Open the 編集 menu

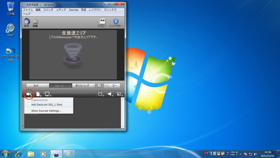(x=38, y=10)
